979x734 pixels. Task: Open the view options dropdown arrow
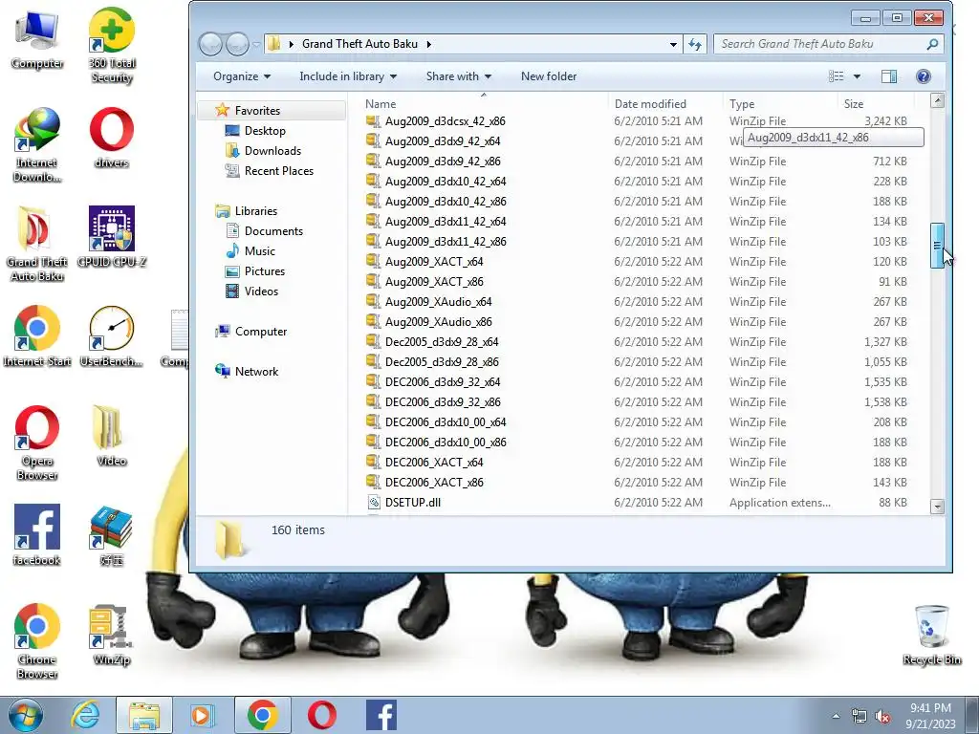(x=858, y=76)
